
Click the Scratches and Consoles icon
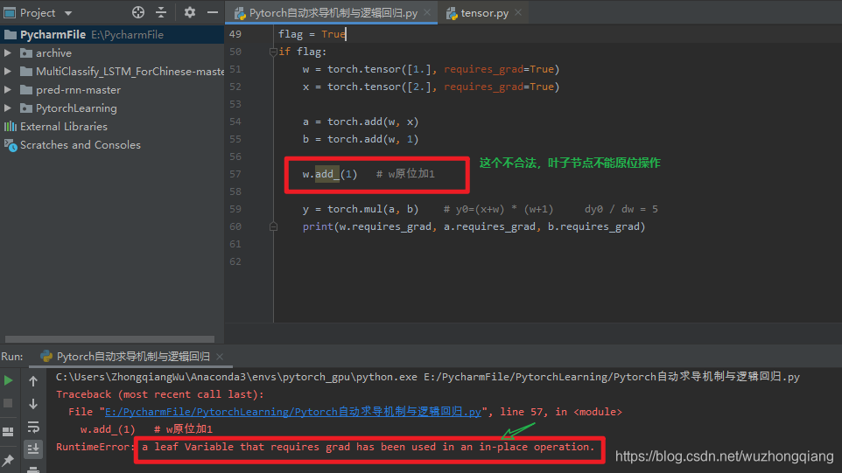(11, 145)
